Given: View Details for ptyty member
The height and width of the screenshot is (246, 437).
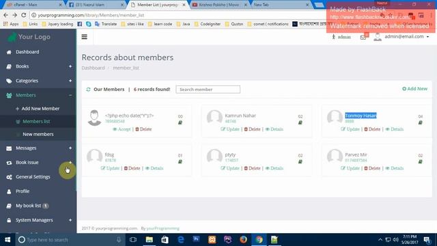Looking at the screenshot, I should [274, 168].
